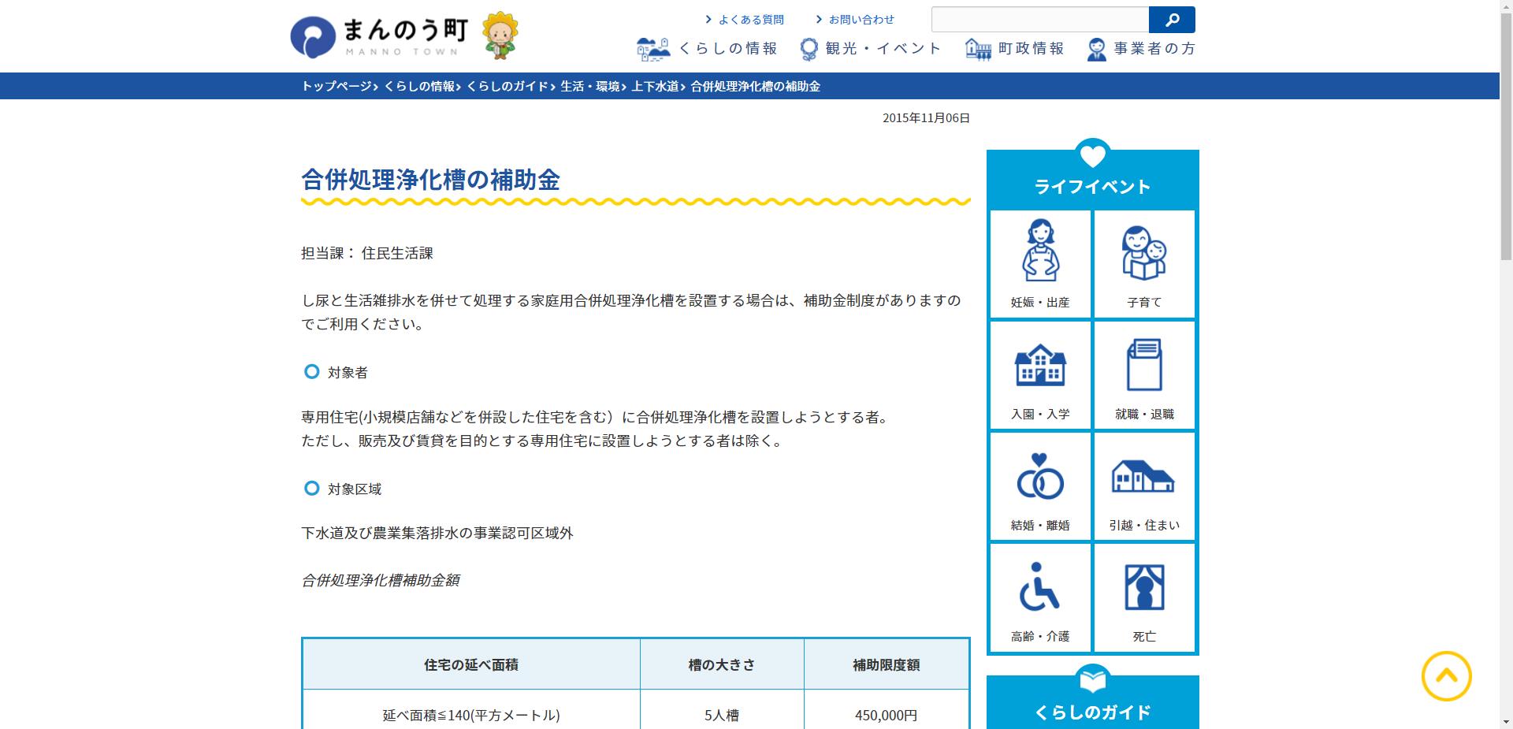Open the 死亡 life event icon
The image size is (1513, 729).
(x=1144, y=597)
